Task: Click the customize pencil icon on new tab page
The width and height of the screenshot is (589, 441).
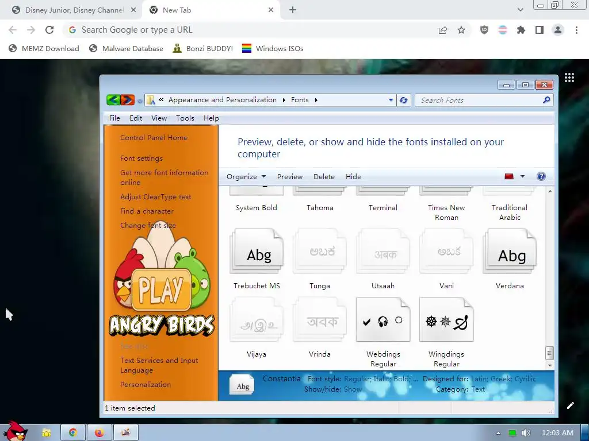Action: (570, 405)
